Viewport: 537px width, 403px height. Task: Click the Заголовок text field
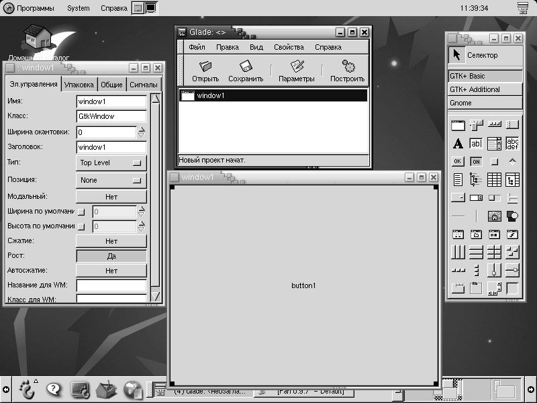tap(111, 147)
